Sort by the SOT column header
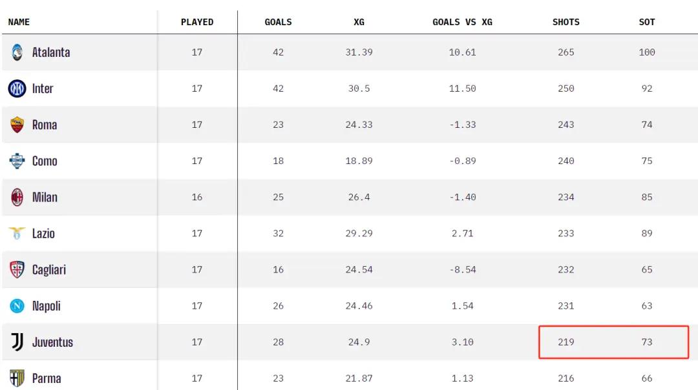 (x=647, y=22)
